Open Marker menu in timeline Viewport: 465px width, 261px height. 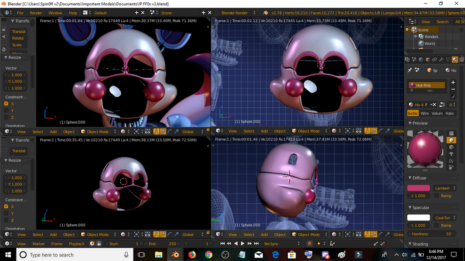click(39, 243)
